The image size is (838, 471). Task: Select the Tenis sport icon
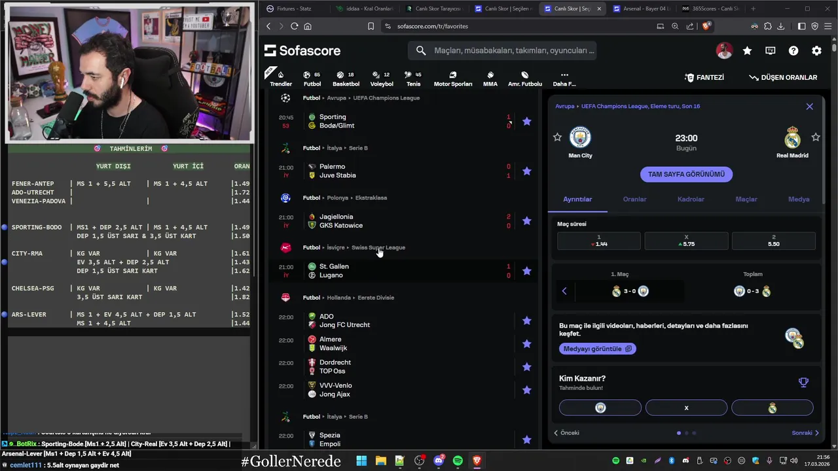[413, 78]
